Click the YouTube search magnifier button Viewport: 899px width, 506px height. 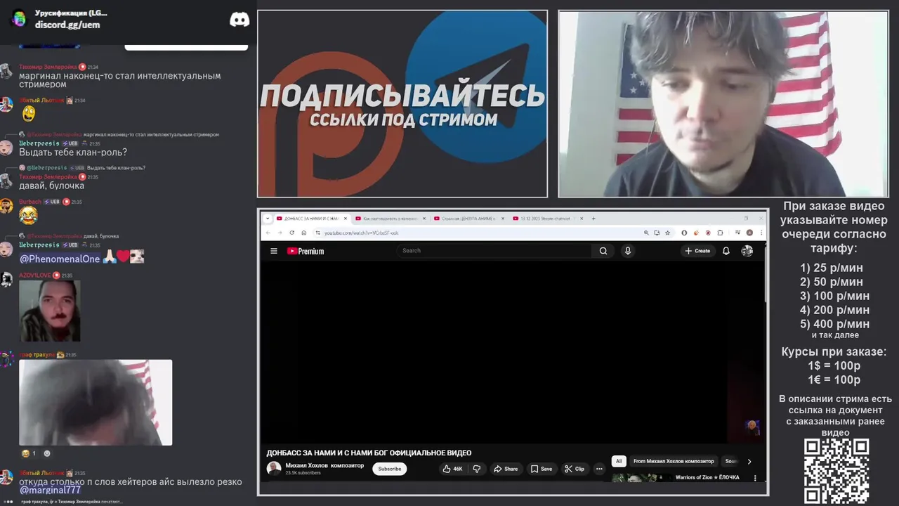[603, 251]
